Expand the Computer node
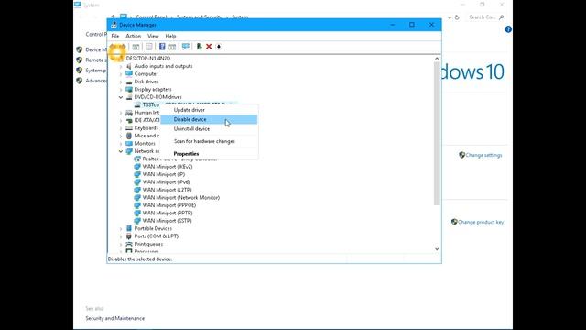Screen dimensions: 586x330 point(121,74)
